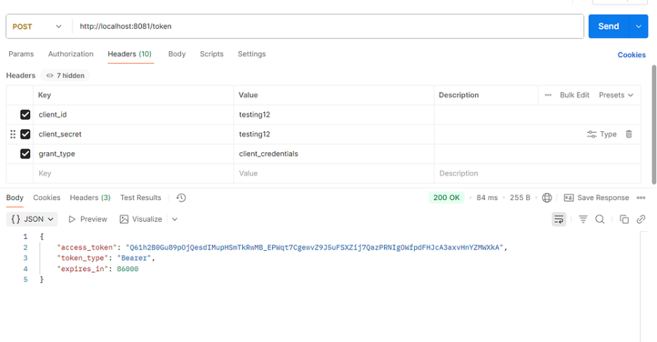The width and height of the screenshot is (657, 342).
Task: Delete the client_secret header row
Action: pos(629,134)
